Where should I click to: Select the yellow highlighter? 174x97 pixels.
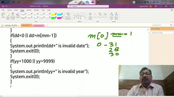point(54,14)
